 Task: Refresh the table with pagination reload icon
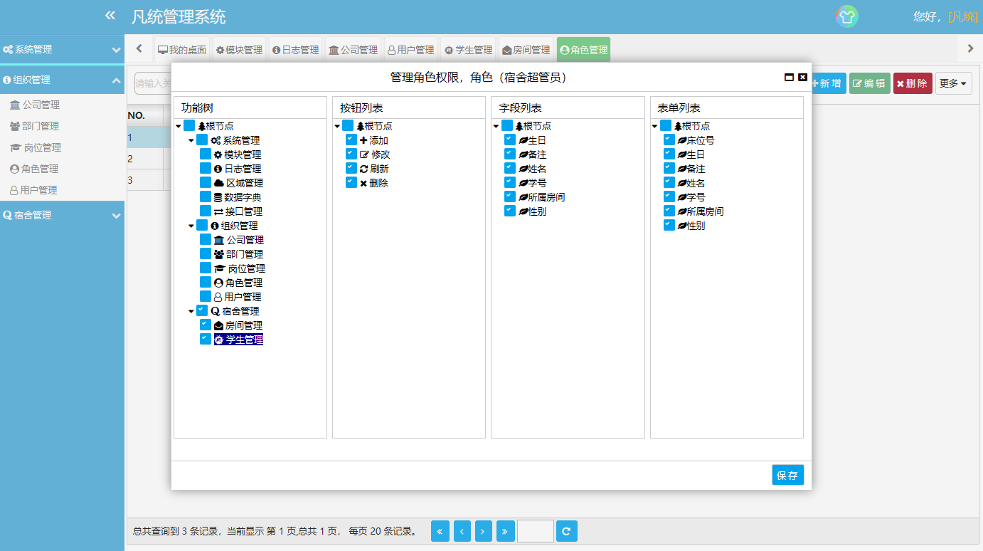tap(567, 531)
